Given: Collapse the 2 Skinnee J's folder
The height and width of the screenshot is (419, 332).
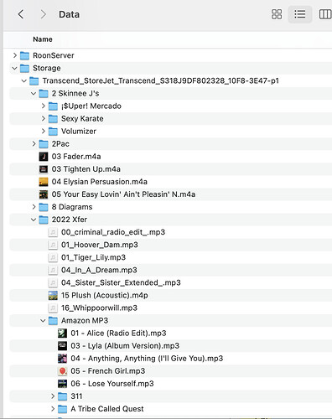Looking at the screenshot, I should coord(34,93).
